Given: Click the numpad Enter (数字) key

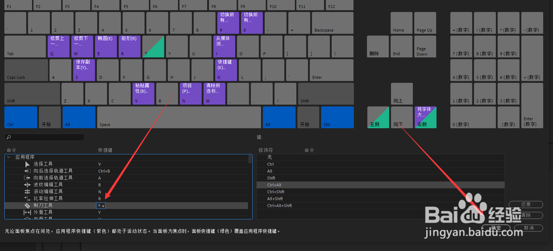Looking at the screenshot, I should click(532, 105).
